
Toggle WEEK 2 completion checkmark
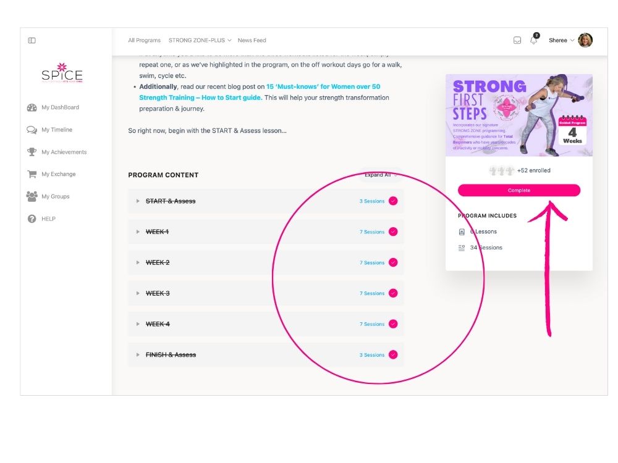tap(393, 262)
